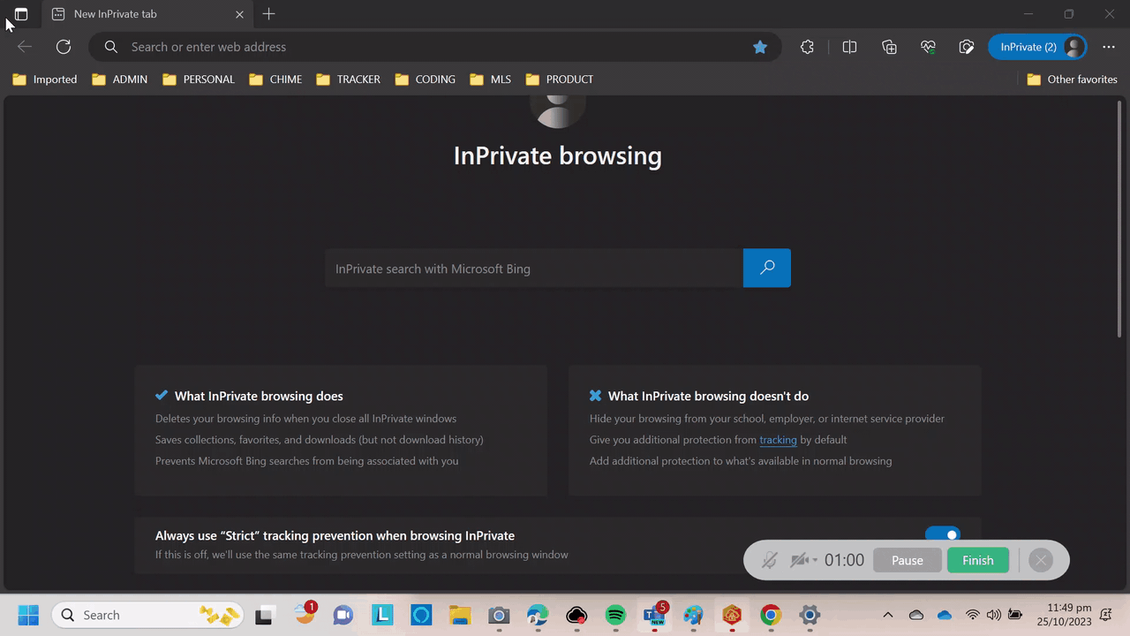Click the InPrivate search input field
This screenshot has height=636, width=1130.
[x=530, y=268]
